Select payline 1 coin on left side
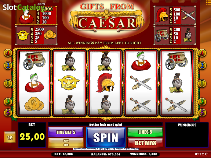This screenshot has width=211, height=158. [x=8, y=83]
